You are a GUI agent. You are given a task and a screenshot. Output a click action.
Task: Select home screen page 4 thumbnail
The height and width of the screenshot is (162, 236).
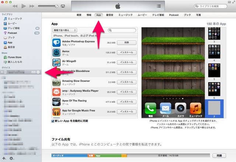tap(214, 52)
